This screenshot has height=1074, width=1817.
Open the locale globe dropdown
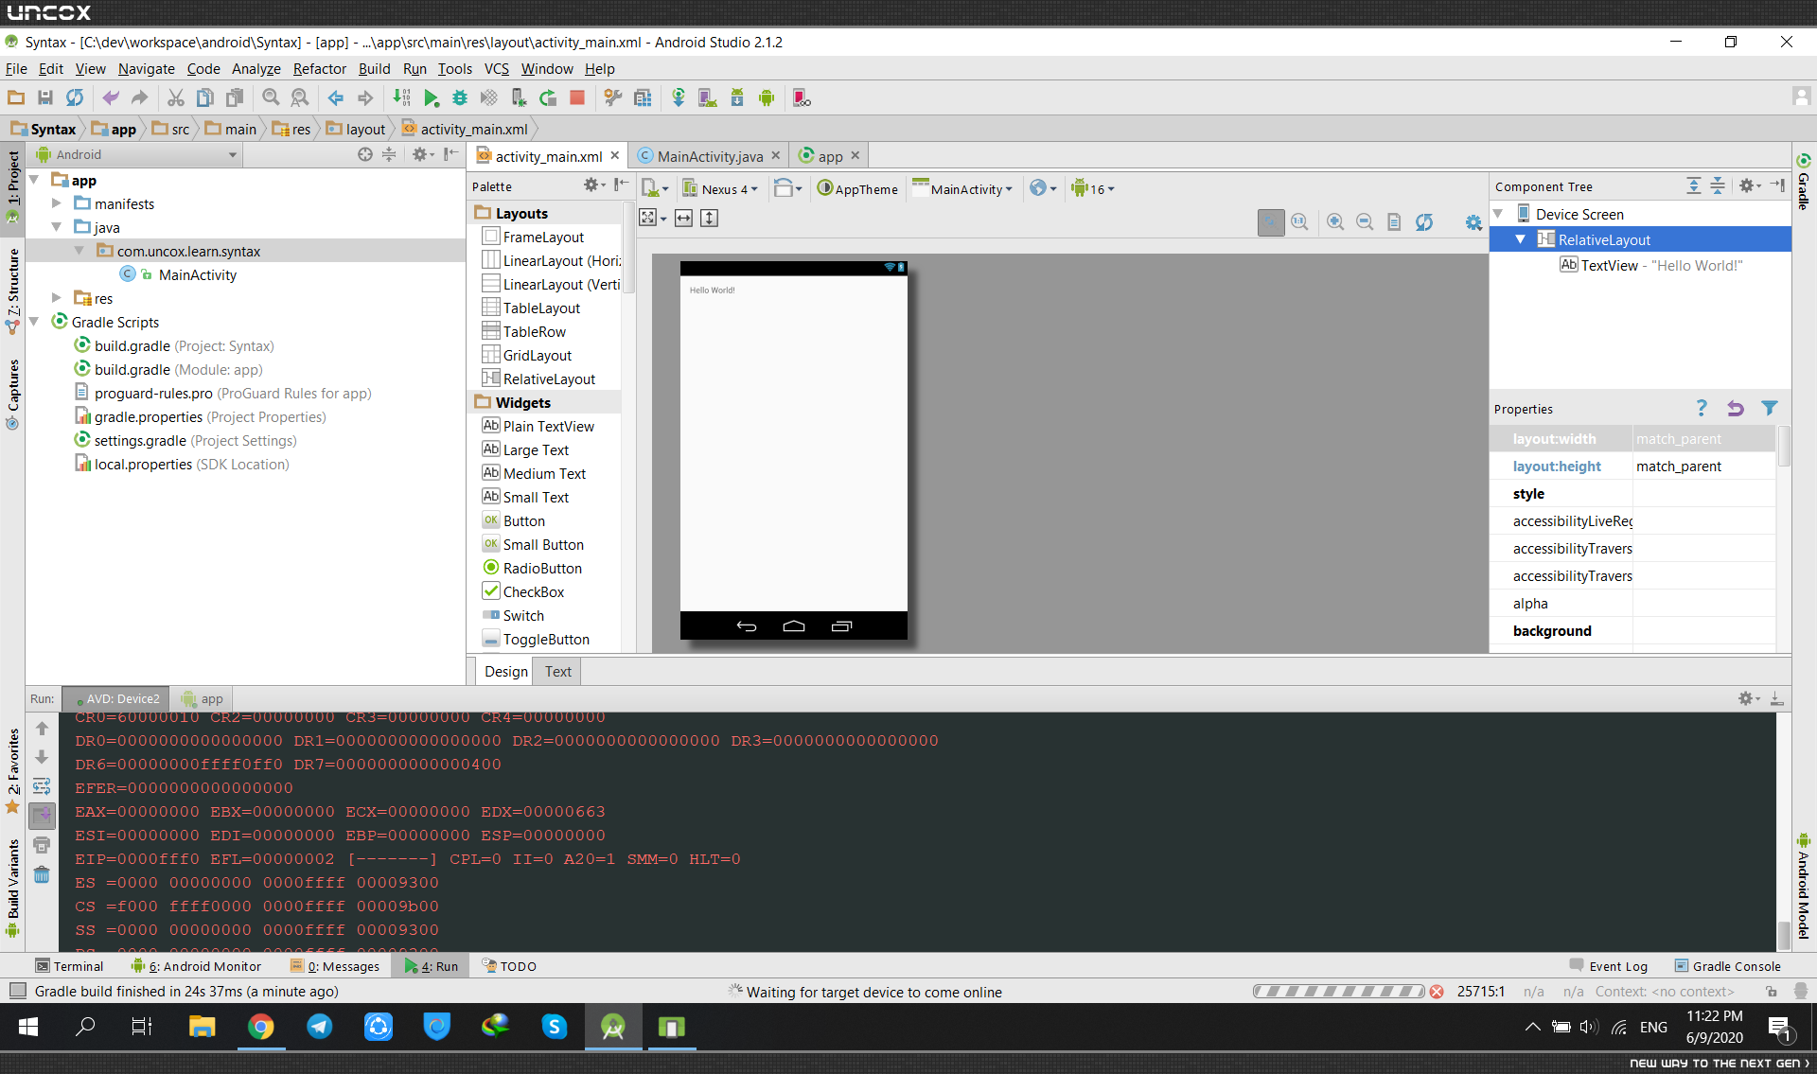tap(1043, 189)
